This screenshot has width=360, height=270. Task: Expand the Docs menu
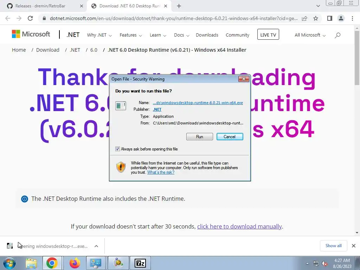[x=181, y=35]
